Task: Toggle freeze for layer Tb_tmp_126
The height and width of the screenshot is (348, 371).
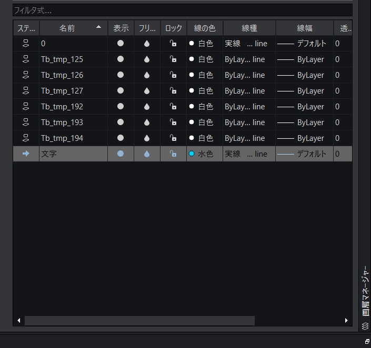Action: click(x=147, y=75)
